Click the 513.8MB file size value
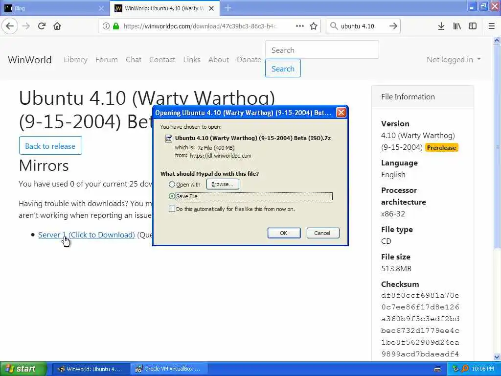Viewport: 501px width, 376px height. click(396, 269)
